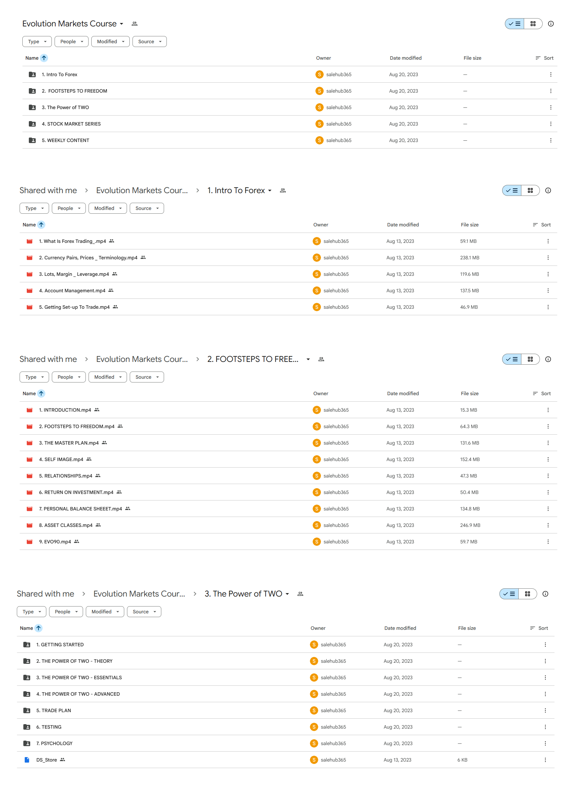578x789 pixels.
Task: Open more actions for 5. TRADE PLAN folder
Action: [x=545, y=711]
